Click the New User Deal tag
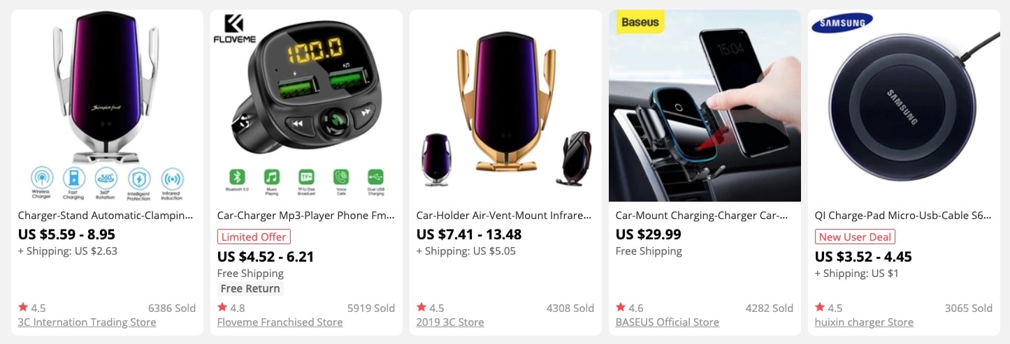The image size is (1010, 344). 855,237
